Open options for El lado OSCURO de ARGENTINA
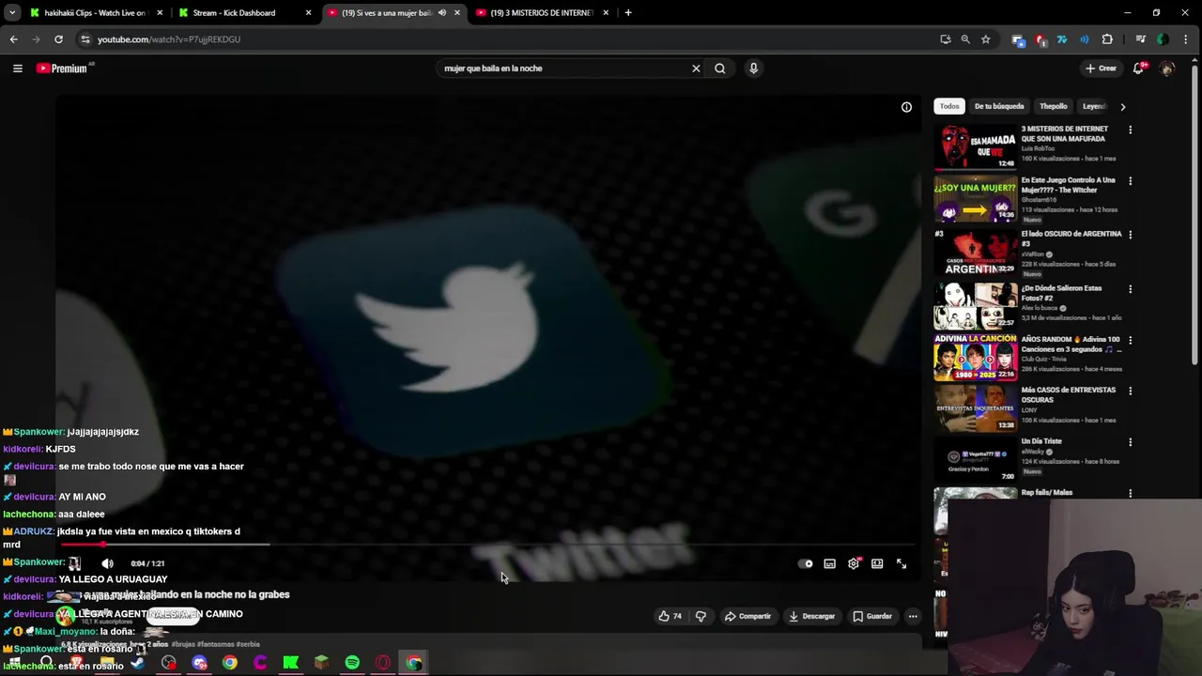Screen dimensions: 1202x676 [1130, 235]
